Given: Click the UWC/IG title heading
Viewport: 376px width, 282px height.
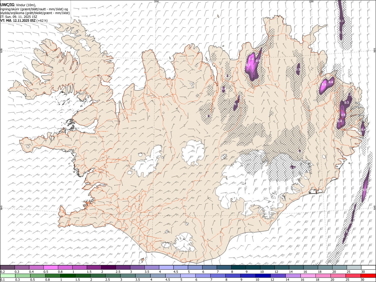Looking at the screenshot, I should tap(7, 5).
